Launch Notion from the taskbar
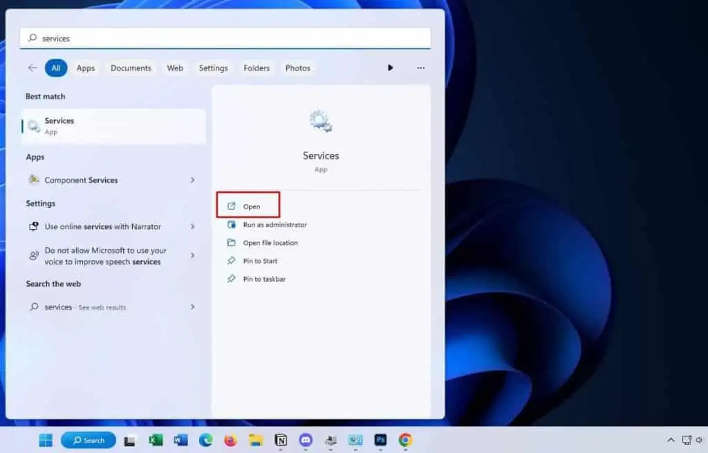708x453 pixels. tap(281, 439)
